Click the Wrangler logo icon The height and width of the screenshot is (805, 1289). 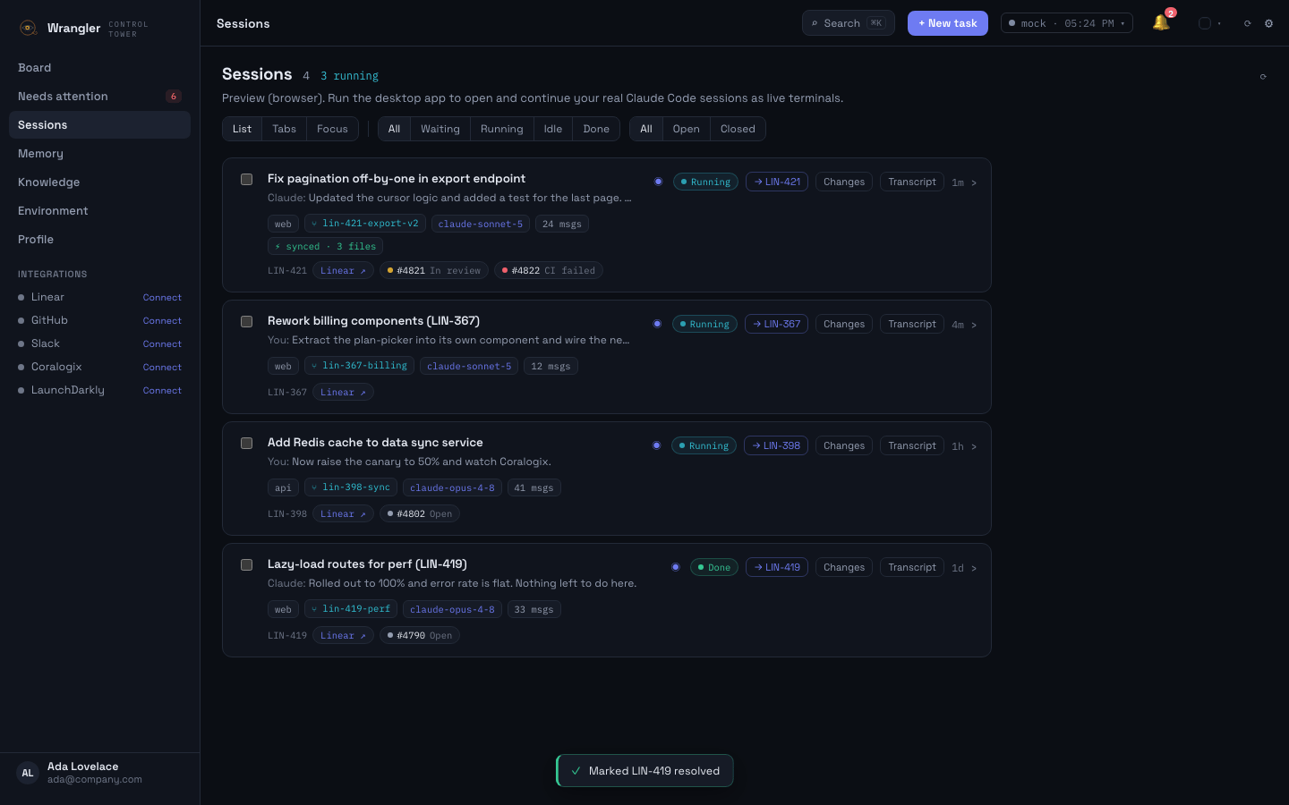click(28, 28)
